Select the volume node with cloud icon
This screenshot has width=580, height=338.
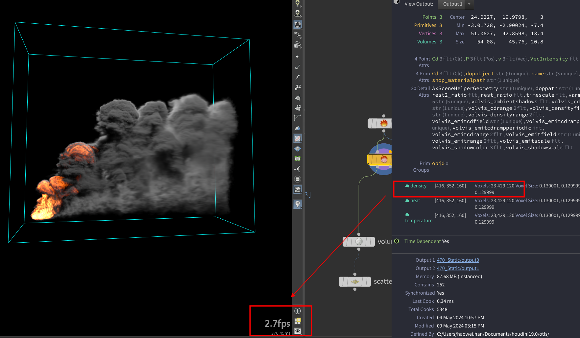click(359, 242)
